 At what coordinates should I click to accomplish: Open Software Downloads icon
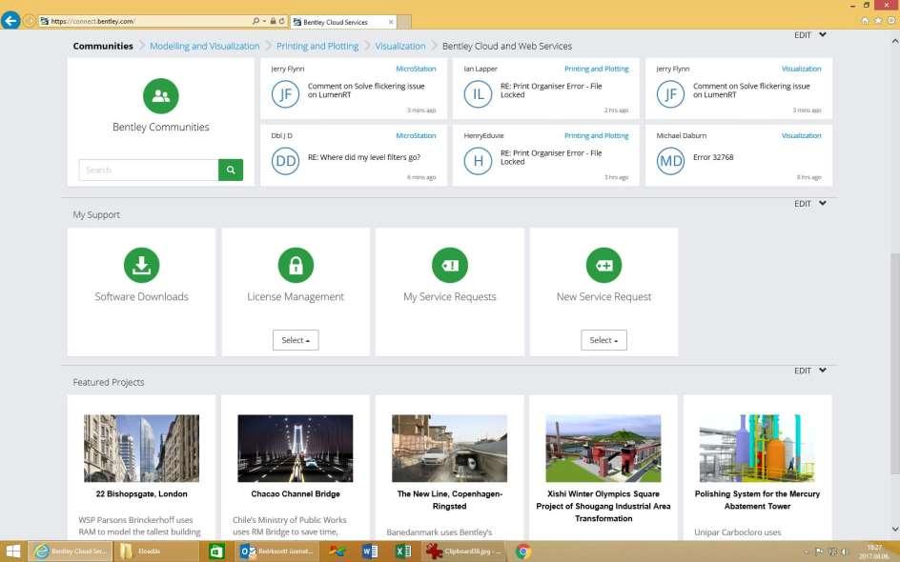[142, 265]
